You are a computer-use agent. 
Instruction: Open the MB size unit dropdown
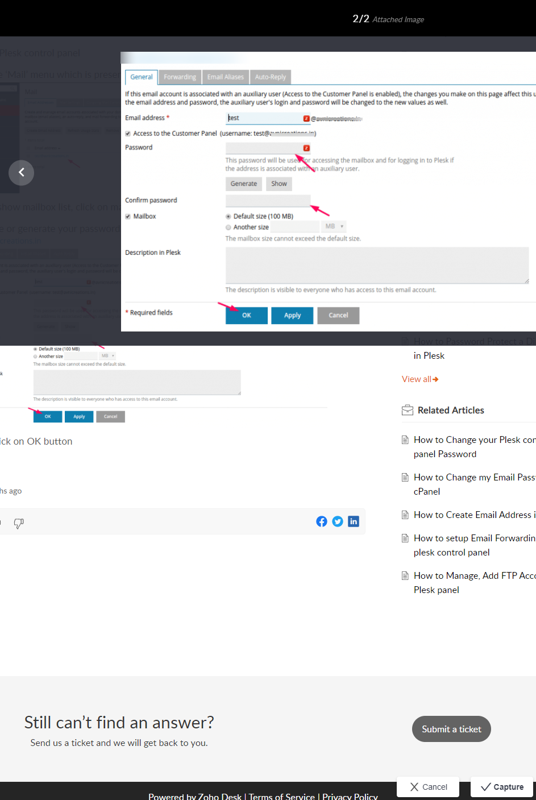pos(333,226)
